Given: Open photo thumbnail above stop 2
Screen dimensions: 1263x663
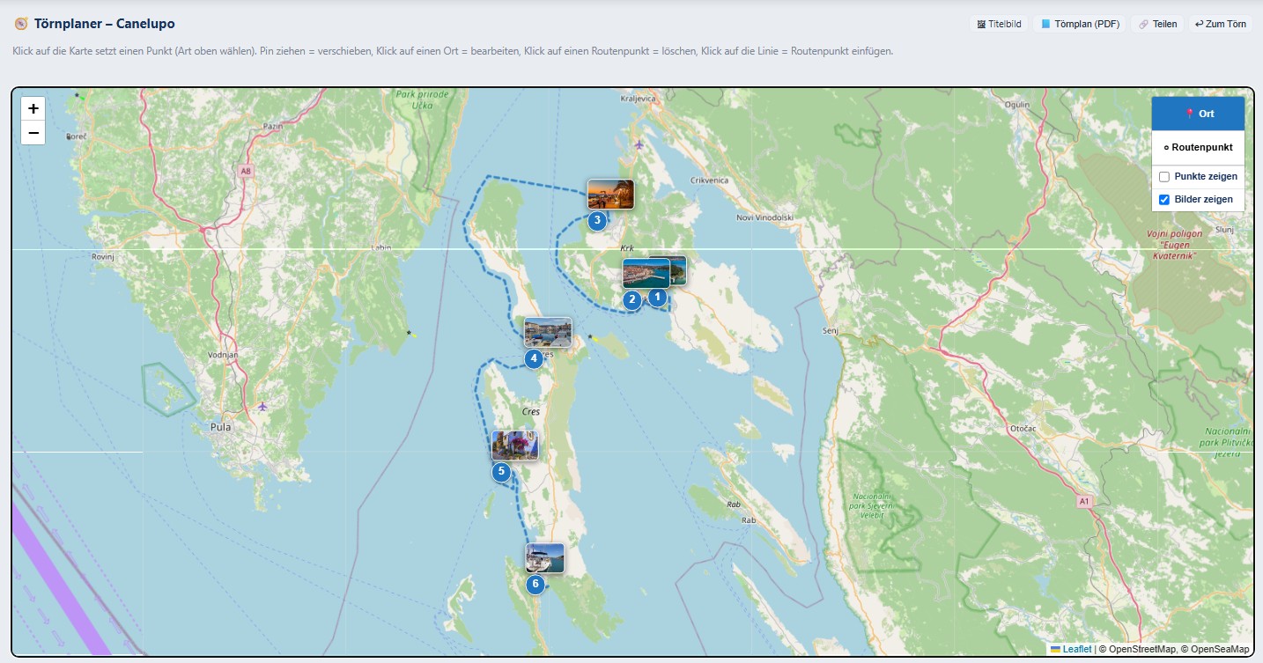Looking at the screenshot, I should (646, 274).
